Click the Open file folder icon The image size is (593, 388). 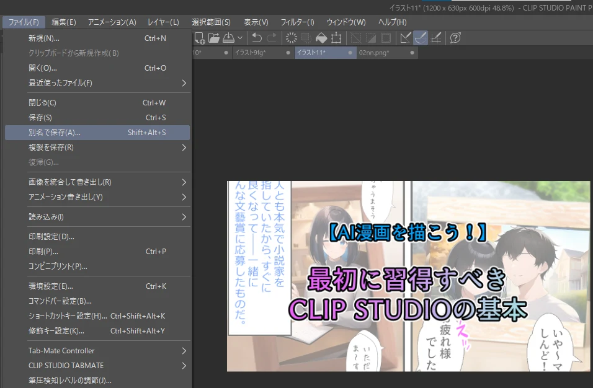[213, 38]
